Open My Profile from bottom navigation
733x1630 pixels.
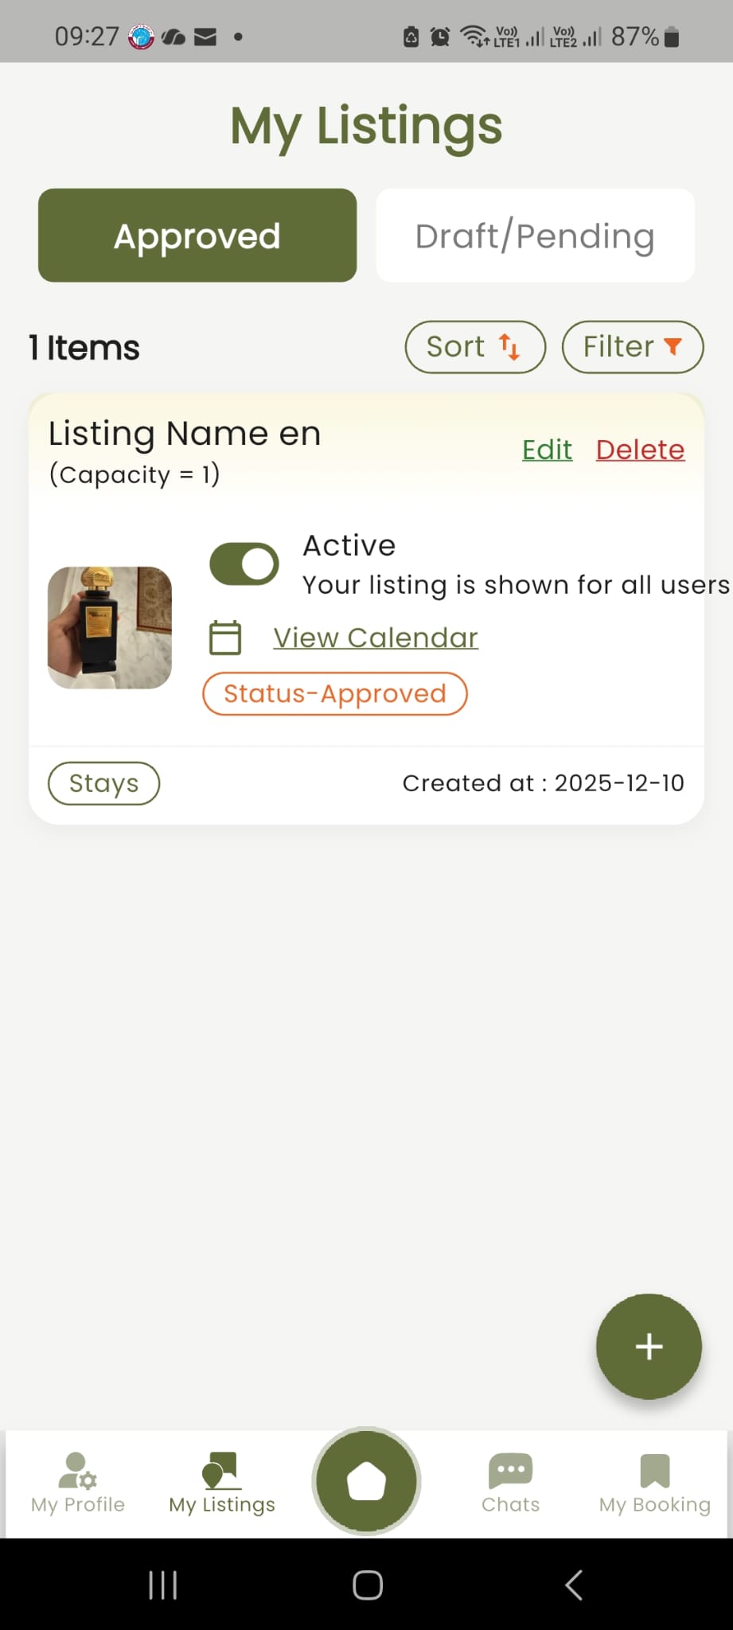78,1483
